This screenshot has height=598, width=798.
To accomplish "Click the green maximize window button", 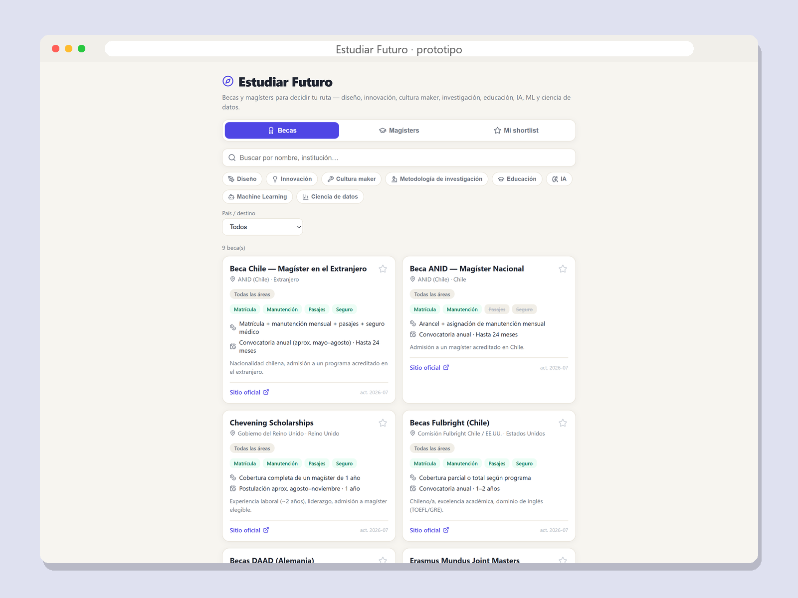I will click(82, 48).
